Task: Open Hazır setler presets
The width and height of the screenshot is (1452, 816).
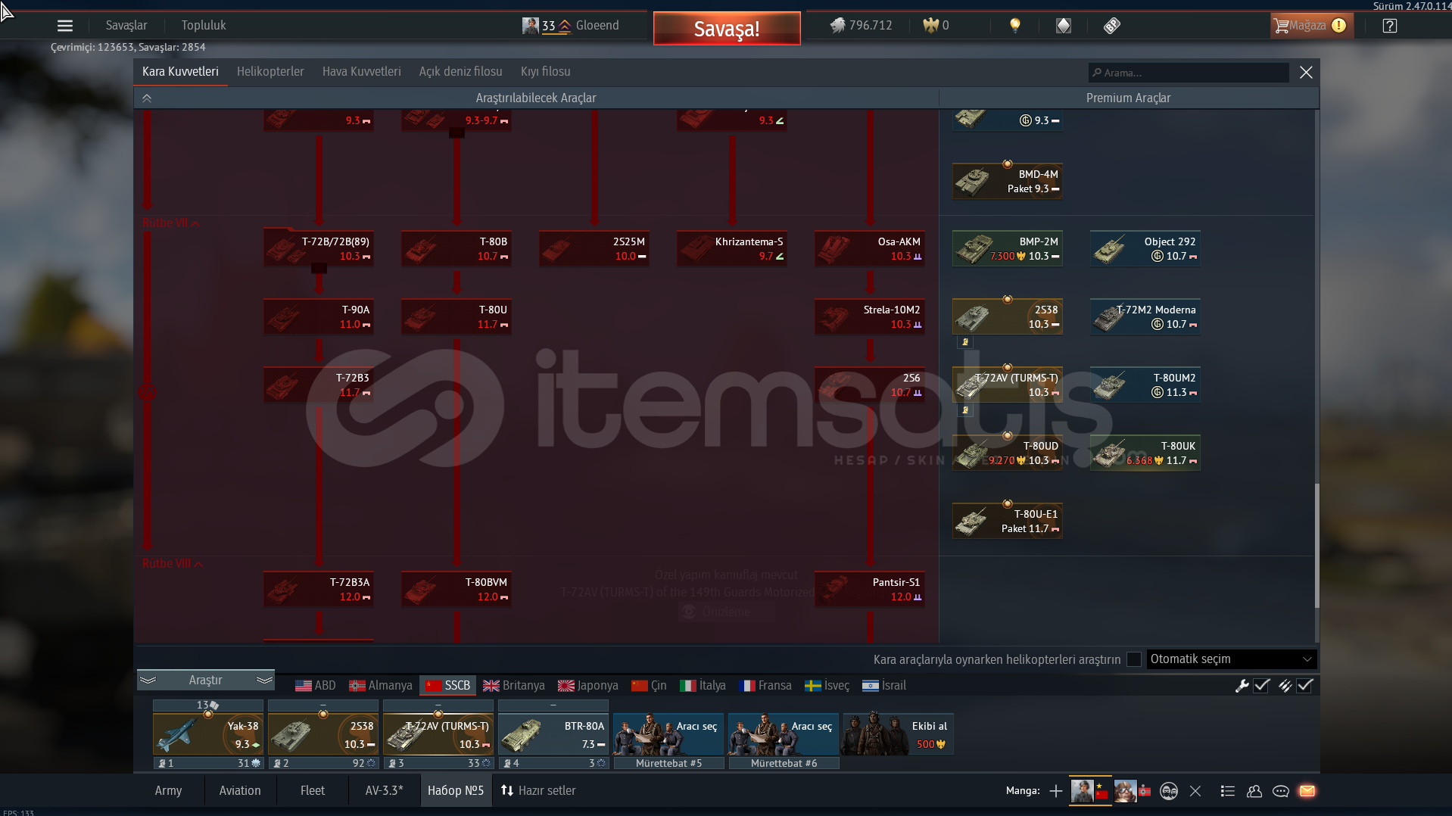Action: point(538,790)
